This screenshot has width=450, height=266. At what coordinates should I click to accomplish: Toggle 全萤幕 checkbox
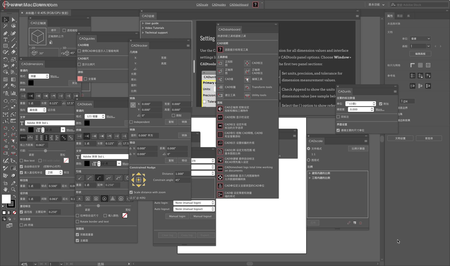85,79
